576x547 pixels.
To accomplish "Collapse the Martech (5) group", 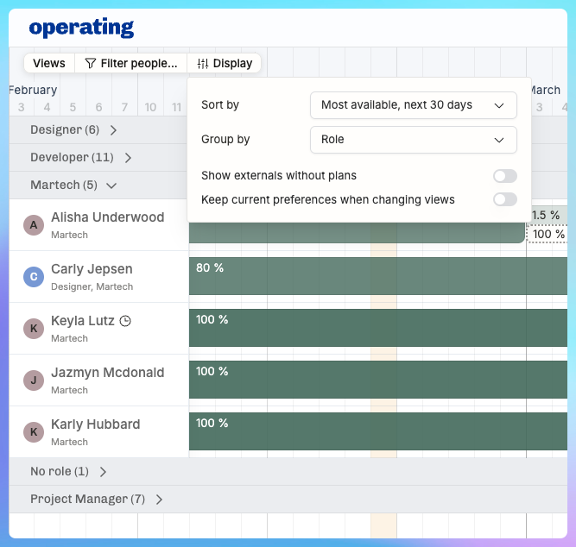I will click(x=73, y=185).
